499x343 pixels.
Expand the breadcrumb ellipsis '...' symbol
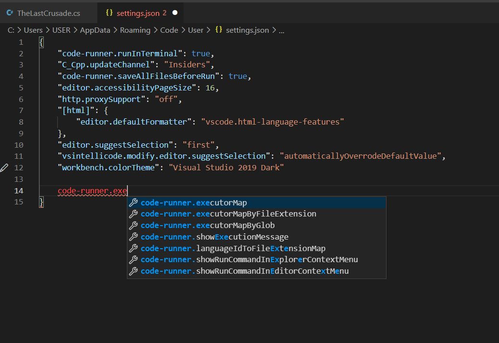(x=282, y=31)
